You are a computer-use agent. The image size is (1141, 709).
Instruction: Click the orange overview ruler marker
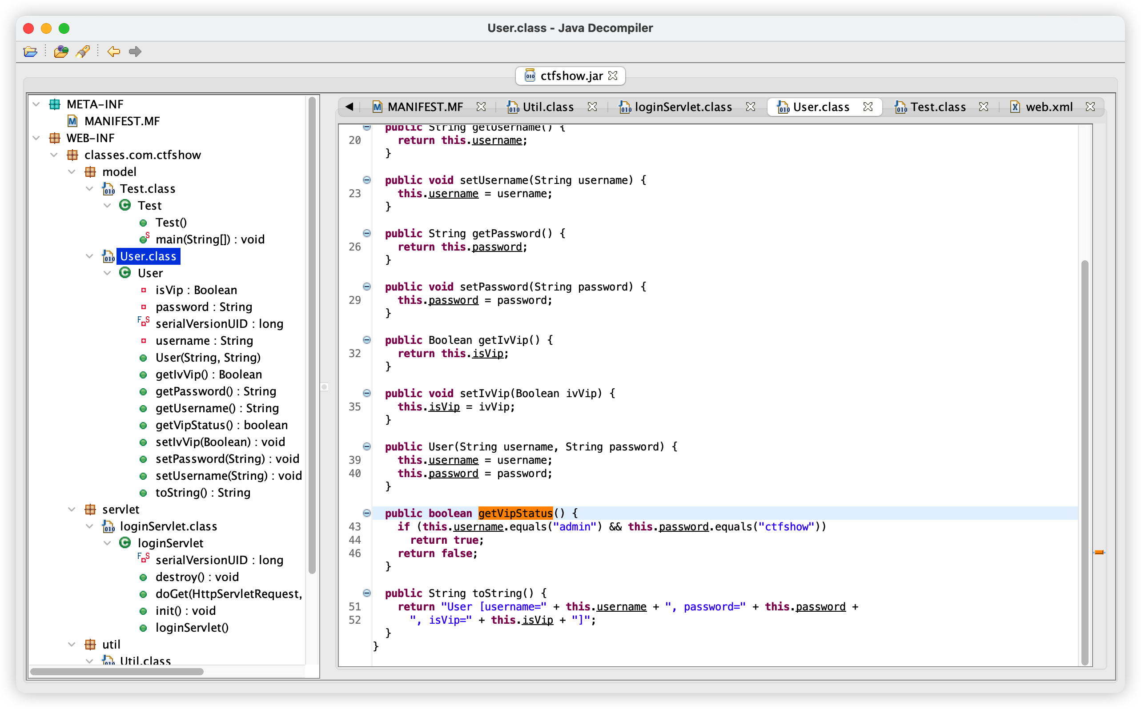point(1099,552)
